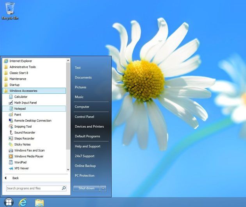Click the Internet Explorer icon in Start menu
246x207 pixels.
tap(6, 61)
